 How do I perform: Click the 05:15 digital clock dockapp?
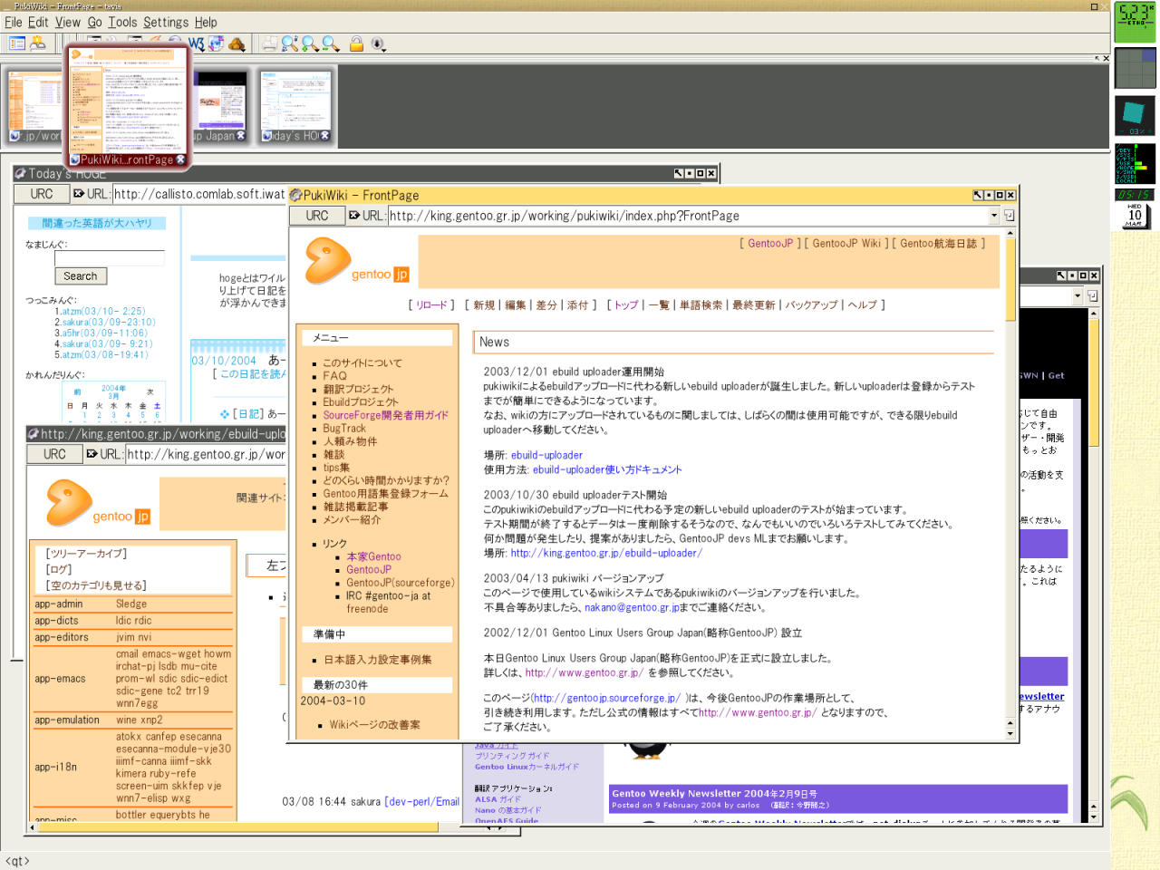(x=1133, y=195)
